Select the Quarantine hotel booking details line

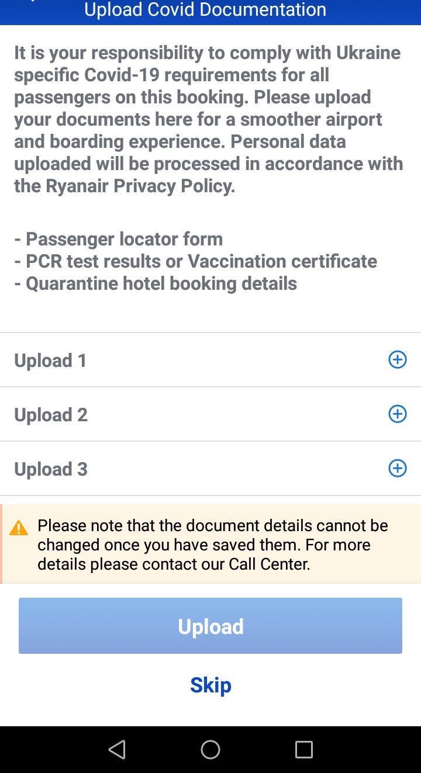[x=156, y=283]
